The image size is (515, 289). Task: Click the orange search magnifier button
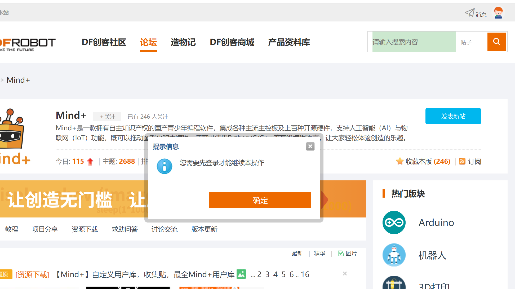point(497,42)
